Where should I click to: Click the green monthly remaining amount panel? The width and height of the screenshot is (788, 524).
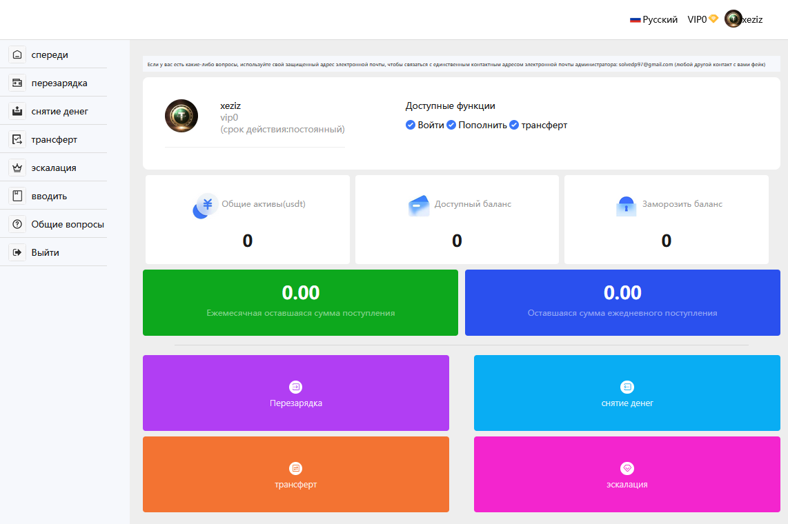coord(300,303)
